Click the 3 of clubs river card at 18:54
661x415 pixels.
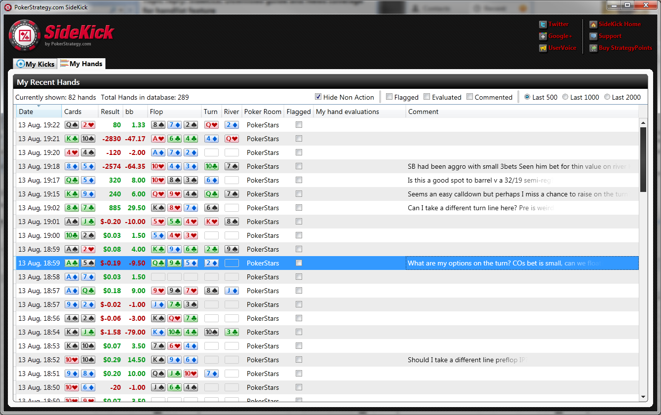[232, 332]
